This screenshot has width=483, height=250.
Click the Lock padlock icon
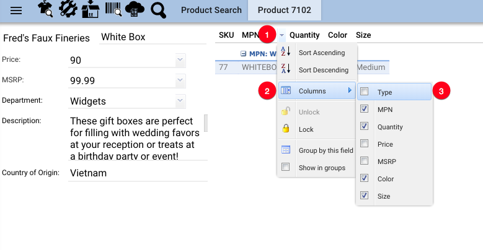point(286,129)
